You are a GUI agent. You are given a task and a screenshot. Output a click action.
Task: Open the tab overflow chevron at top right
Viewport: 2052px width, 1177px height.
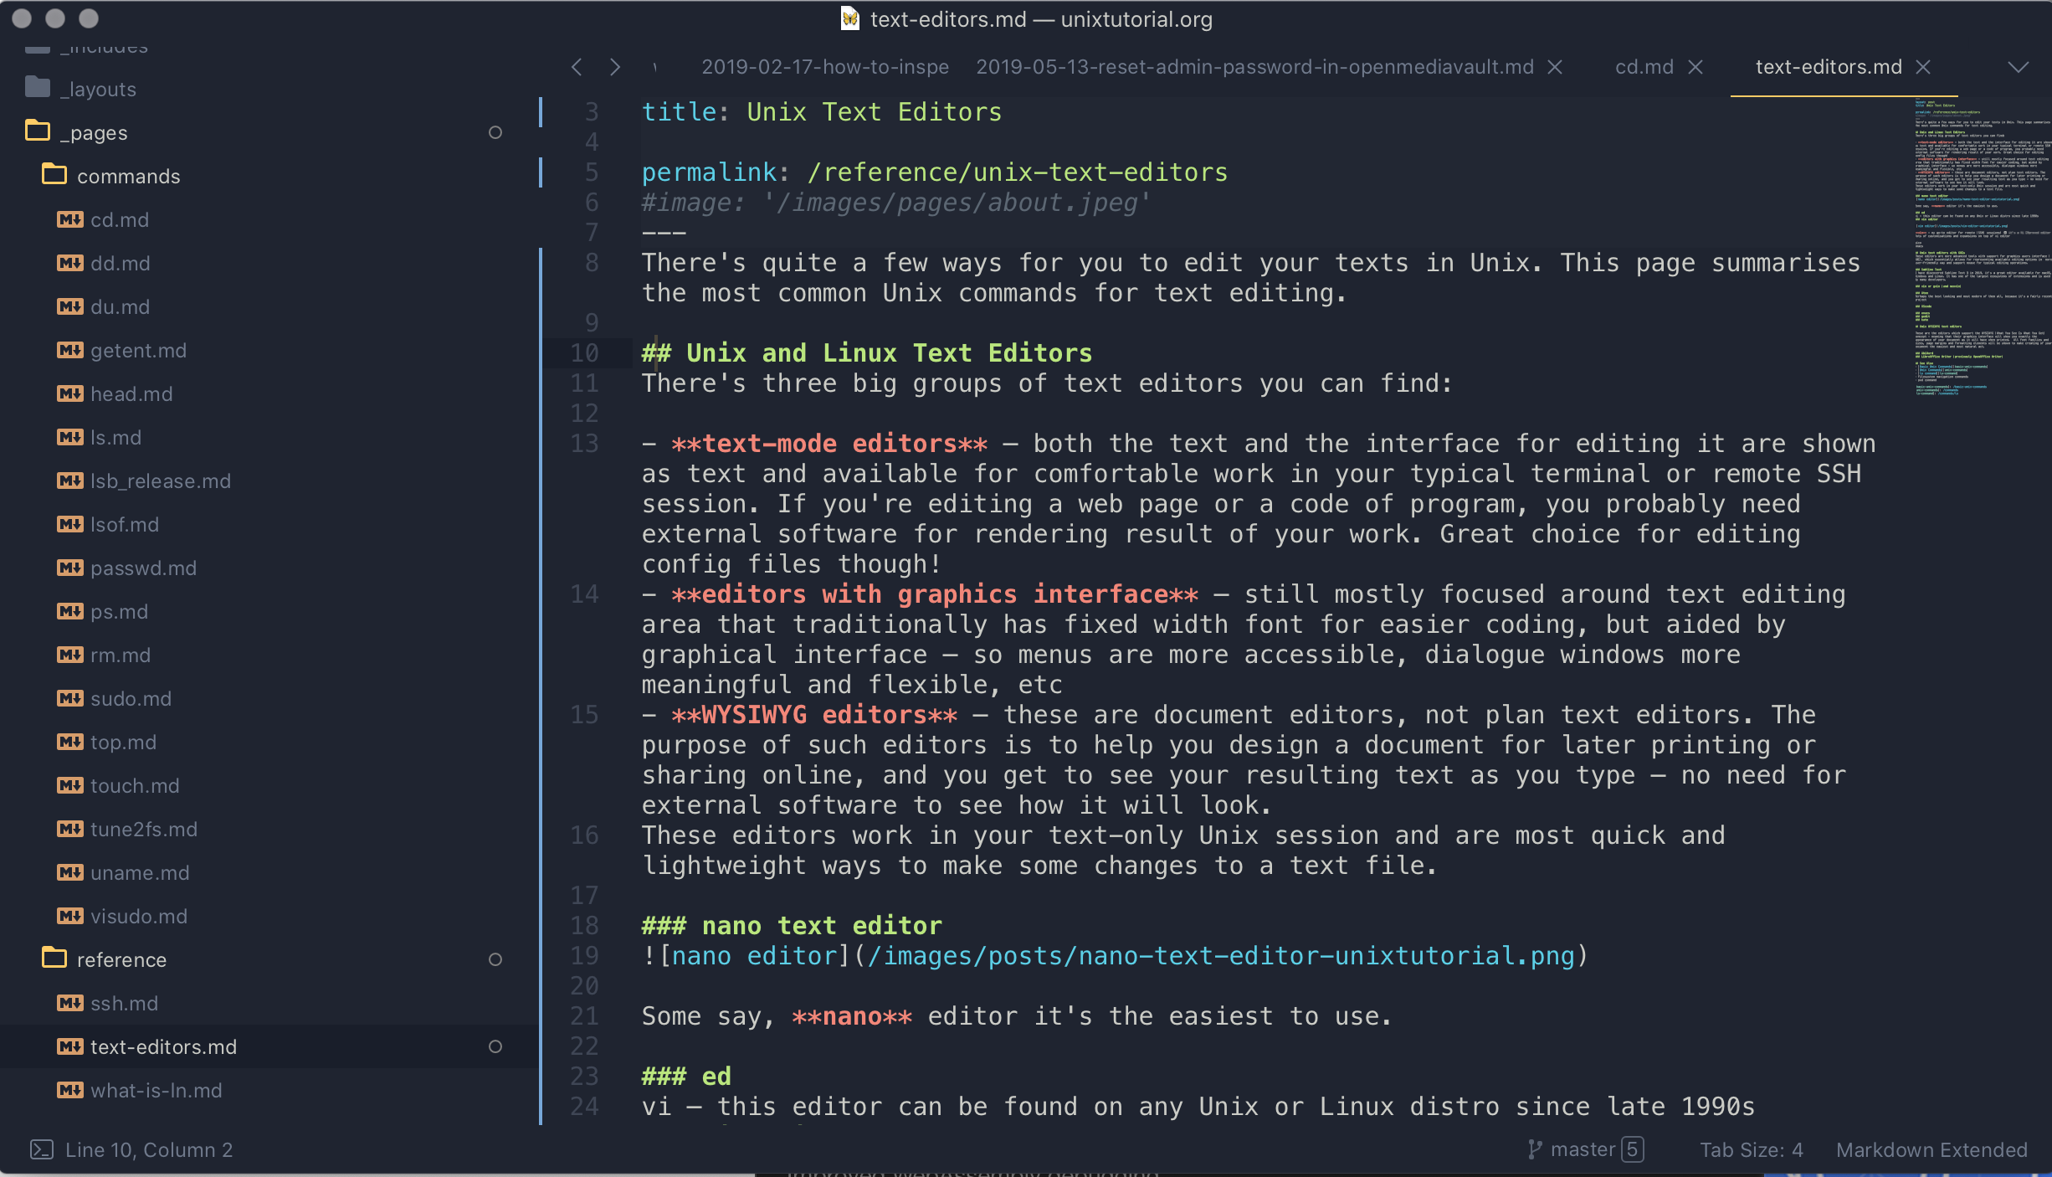2020,67
